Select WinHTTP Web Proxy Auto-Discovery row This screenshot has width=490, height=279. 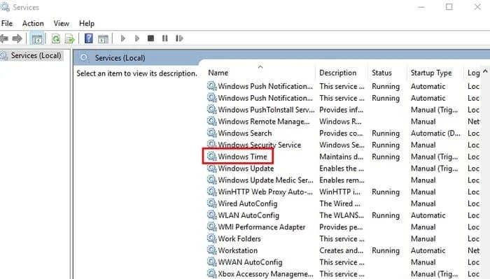[x=265, y=192]
